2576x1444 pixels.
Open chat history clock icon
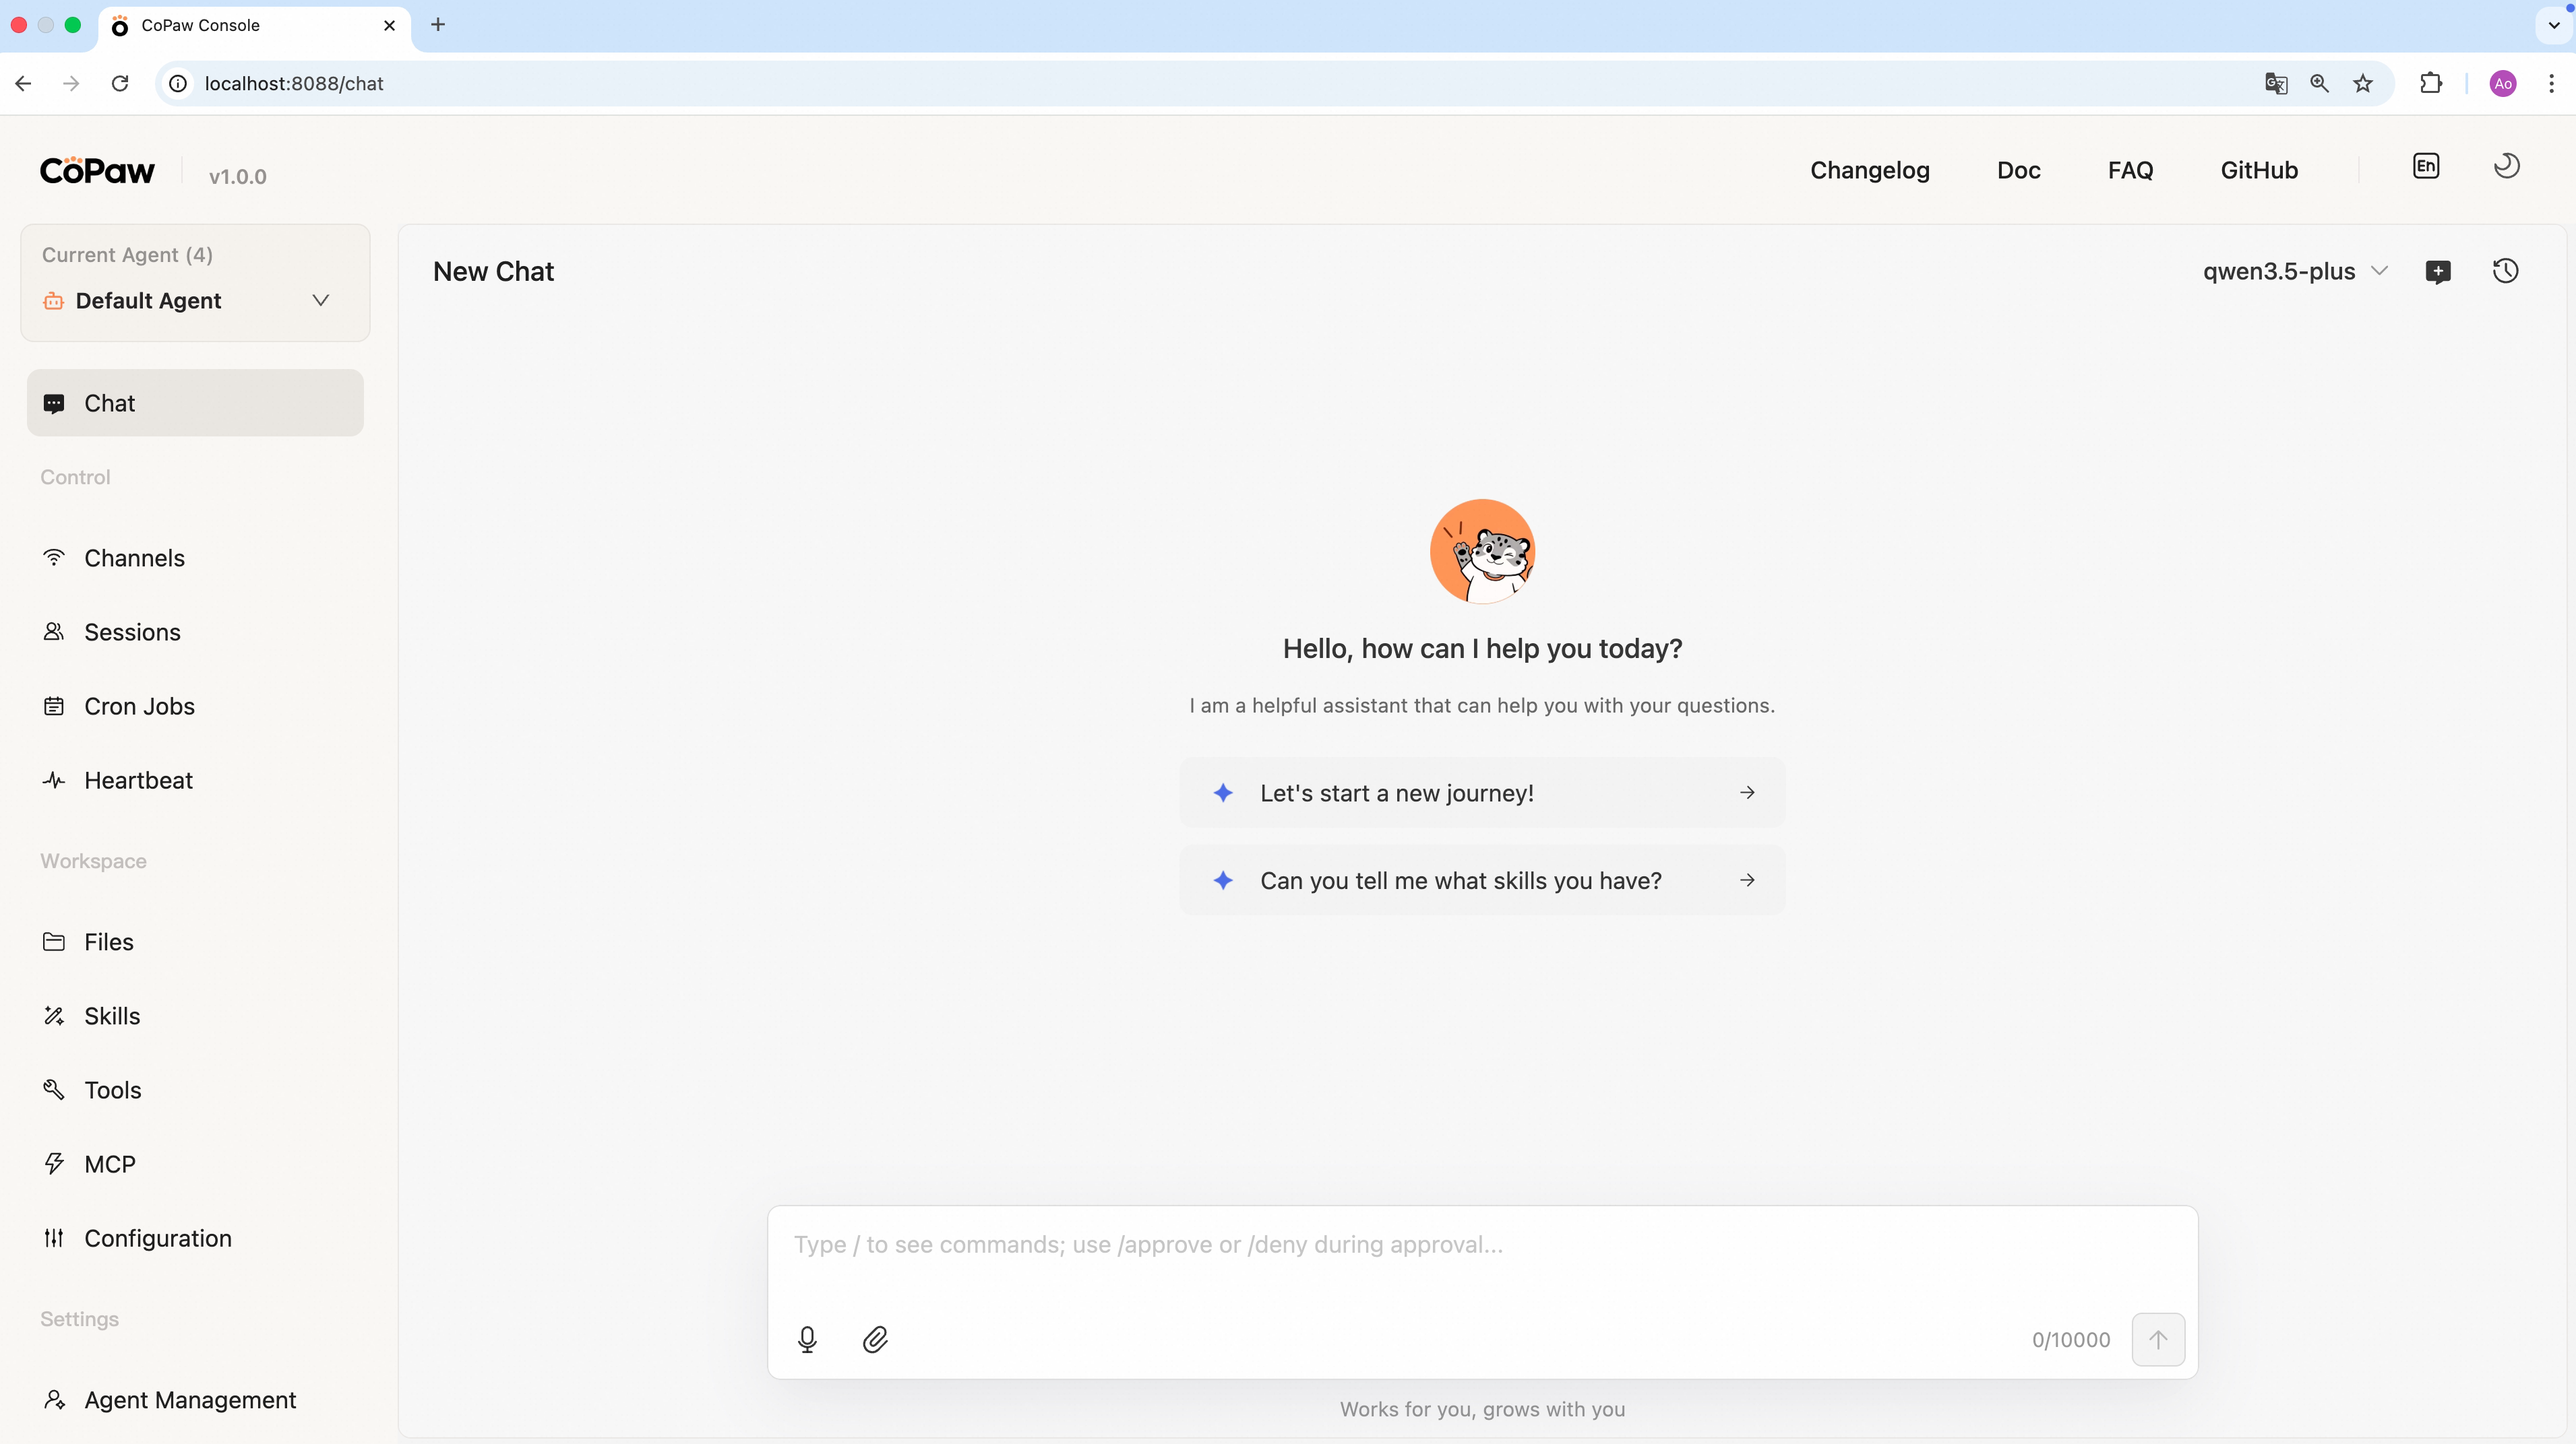click(x=2505, y=271)
